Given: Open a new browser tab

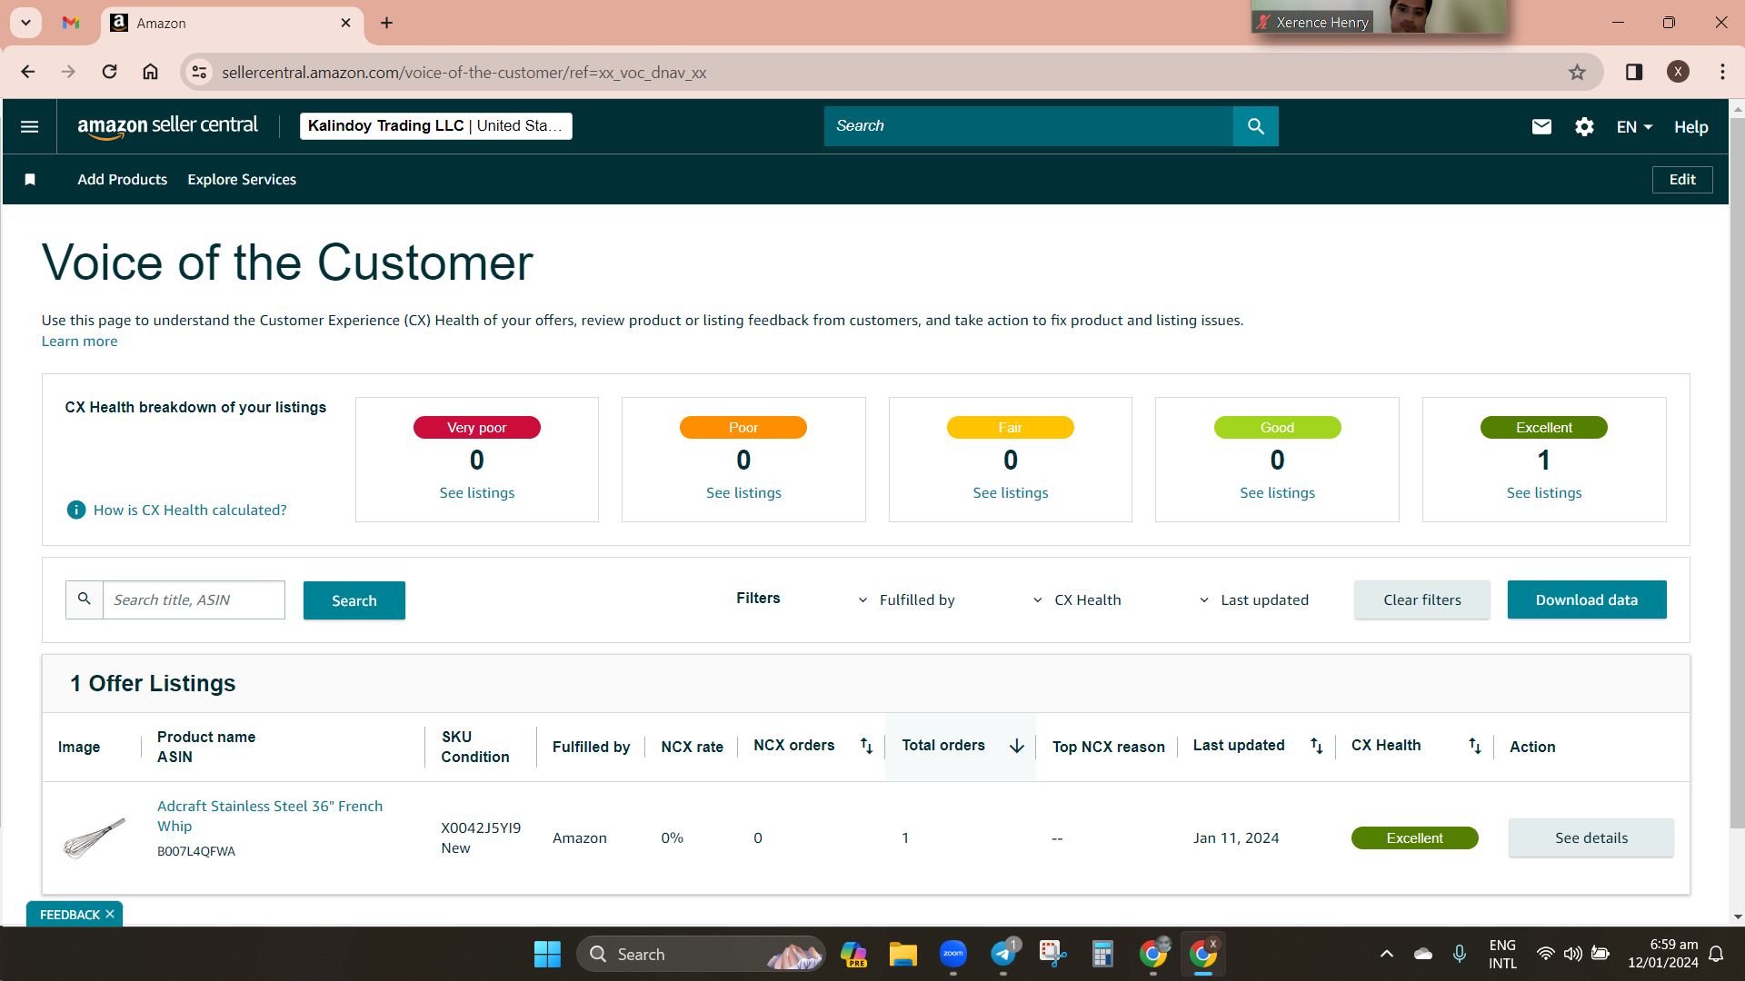Looking at the screenshot, I should (386, 23).
